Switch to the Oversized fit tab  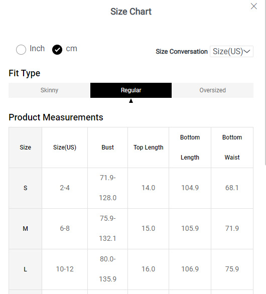(x=212, y=90)
